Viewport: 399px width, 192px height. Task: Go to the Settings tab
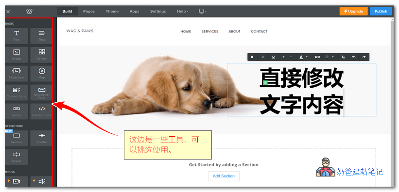(x=158, y=12)
